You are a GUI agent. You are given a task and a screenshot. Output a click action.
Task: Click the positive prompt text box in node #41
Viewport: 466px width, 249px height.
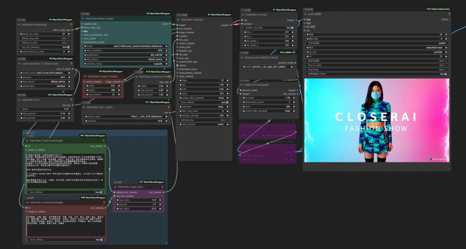[65, 171]
